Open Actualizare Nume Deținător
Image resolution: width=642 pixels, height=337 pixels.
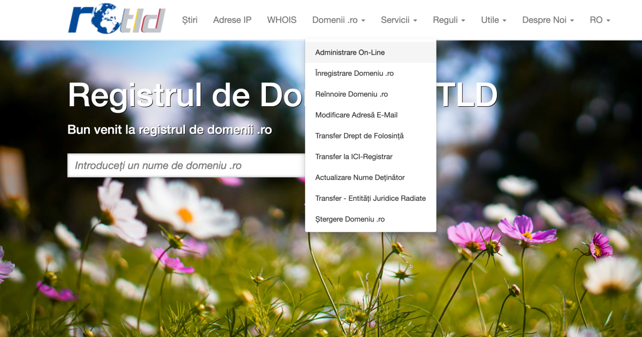point(360,177)
